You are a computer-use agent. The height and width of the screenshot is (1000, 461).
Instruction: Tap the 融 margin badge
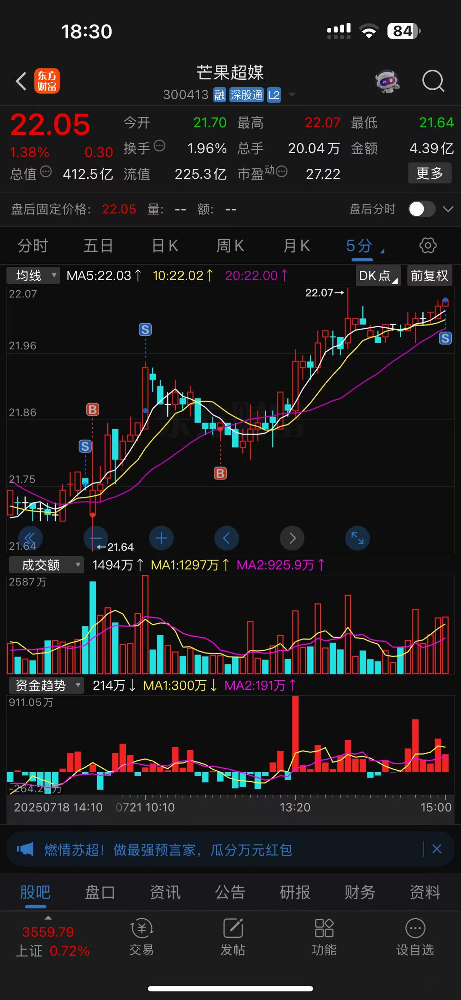(x=219, y=95)
